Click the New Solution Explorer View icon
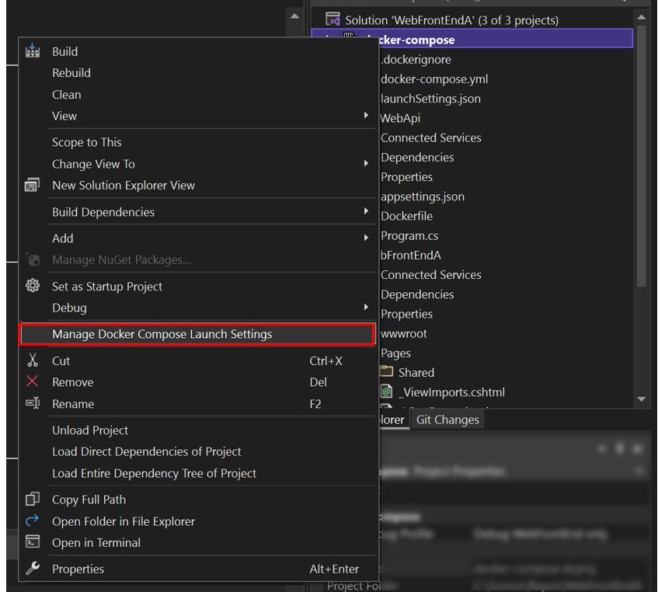Screen dimensions: 658x592 (33, 185)
